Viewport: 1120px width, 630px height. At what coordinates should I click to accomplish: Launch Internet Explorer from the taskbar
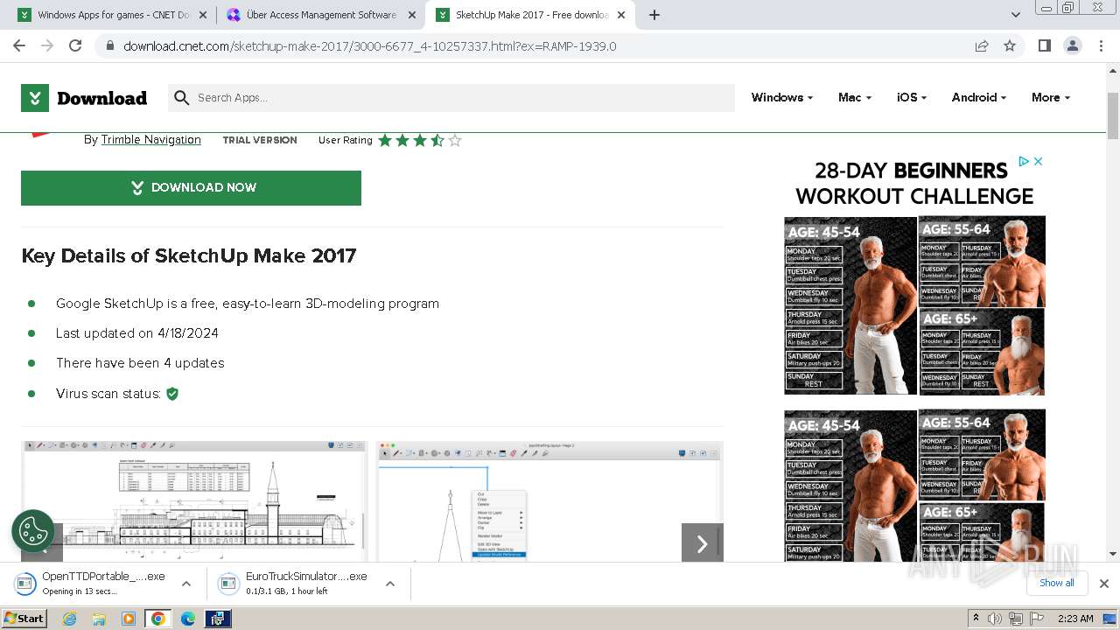point(70,619)
